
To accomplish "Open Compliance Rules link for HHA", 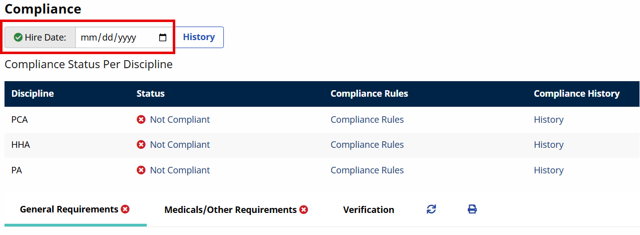I will 367,145.
